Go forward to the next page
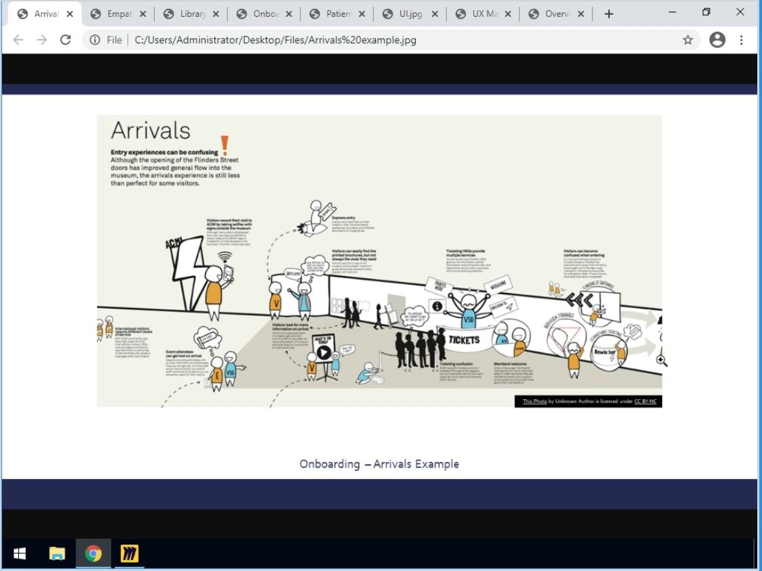Viewport: 762px width, 571px height. tap(42, 40)
